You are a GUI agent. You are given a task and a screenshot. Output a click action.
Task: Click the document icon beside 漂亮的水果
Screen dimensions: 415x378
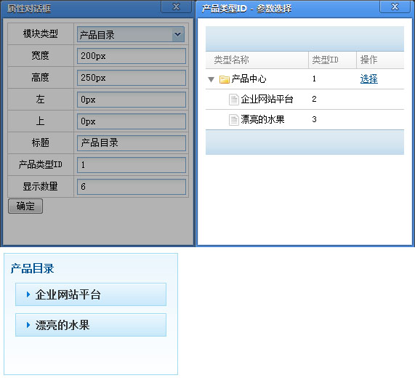[x=234, y=120]
